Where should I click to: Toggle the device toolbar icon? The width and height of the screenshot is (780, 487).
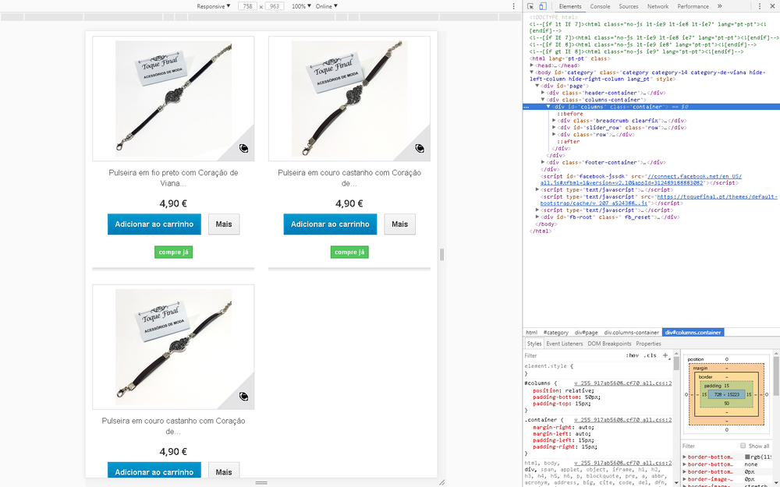[543, 6]
